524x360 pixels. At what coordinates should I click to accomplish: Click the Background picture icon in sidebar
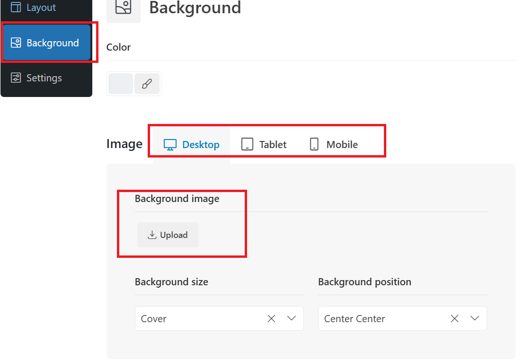[x=16, y=43]
